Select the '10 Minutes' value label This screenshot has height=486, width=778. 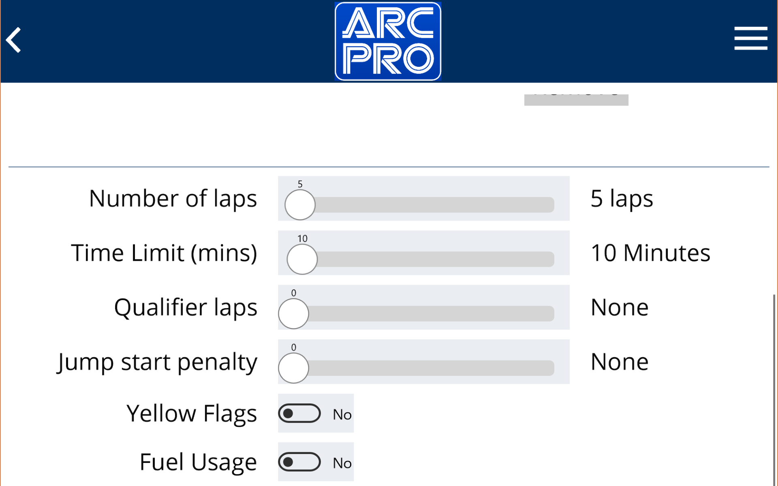(651, 252)
